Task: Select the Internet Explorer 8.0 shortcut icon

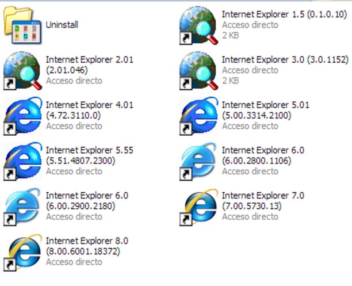Action: 22,252
